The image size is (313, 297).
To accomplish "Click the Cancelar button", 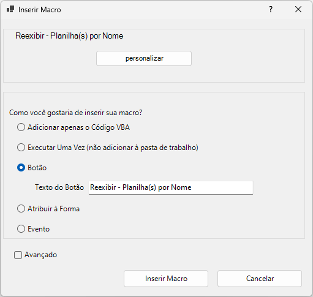I will click(x=260, y=279).
